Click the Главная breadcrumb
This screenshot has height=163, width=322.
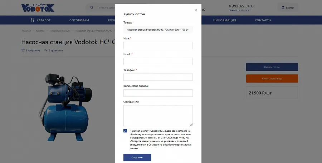[x=26, y=31]
